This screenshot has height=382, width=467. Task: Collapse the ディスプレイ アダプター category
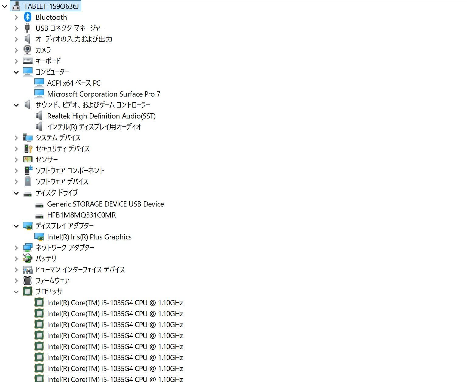16,226
